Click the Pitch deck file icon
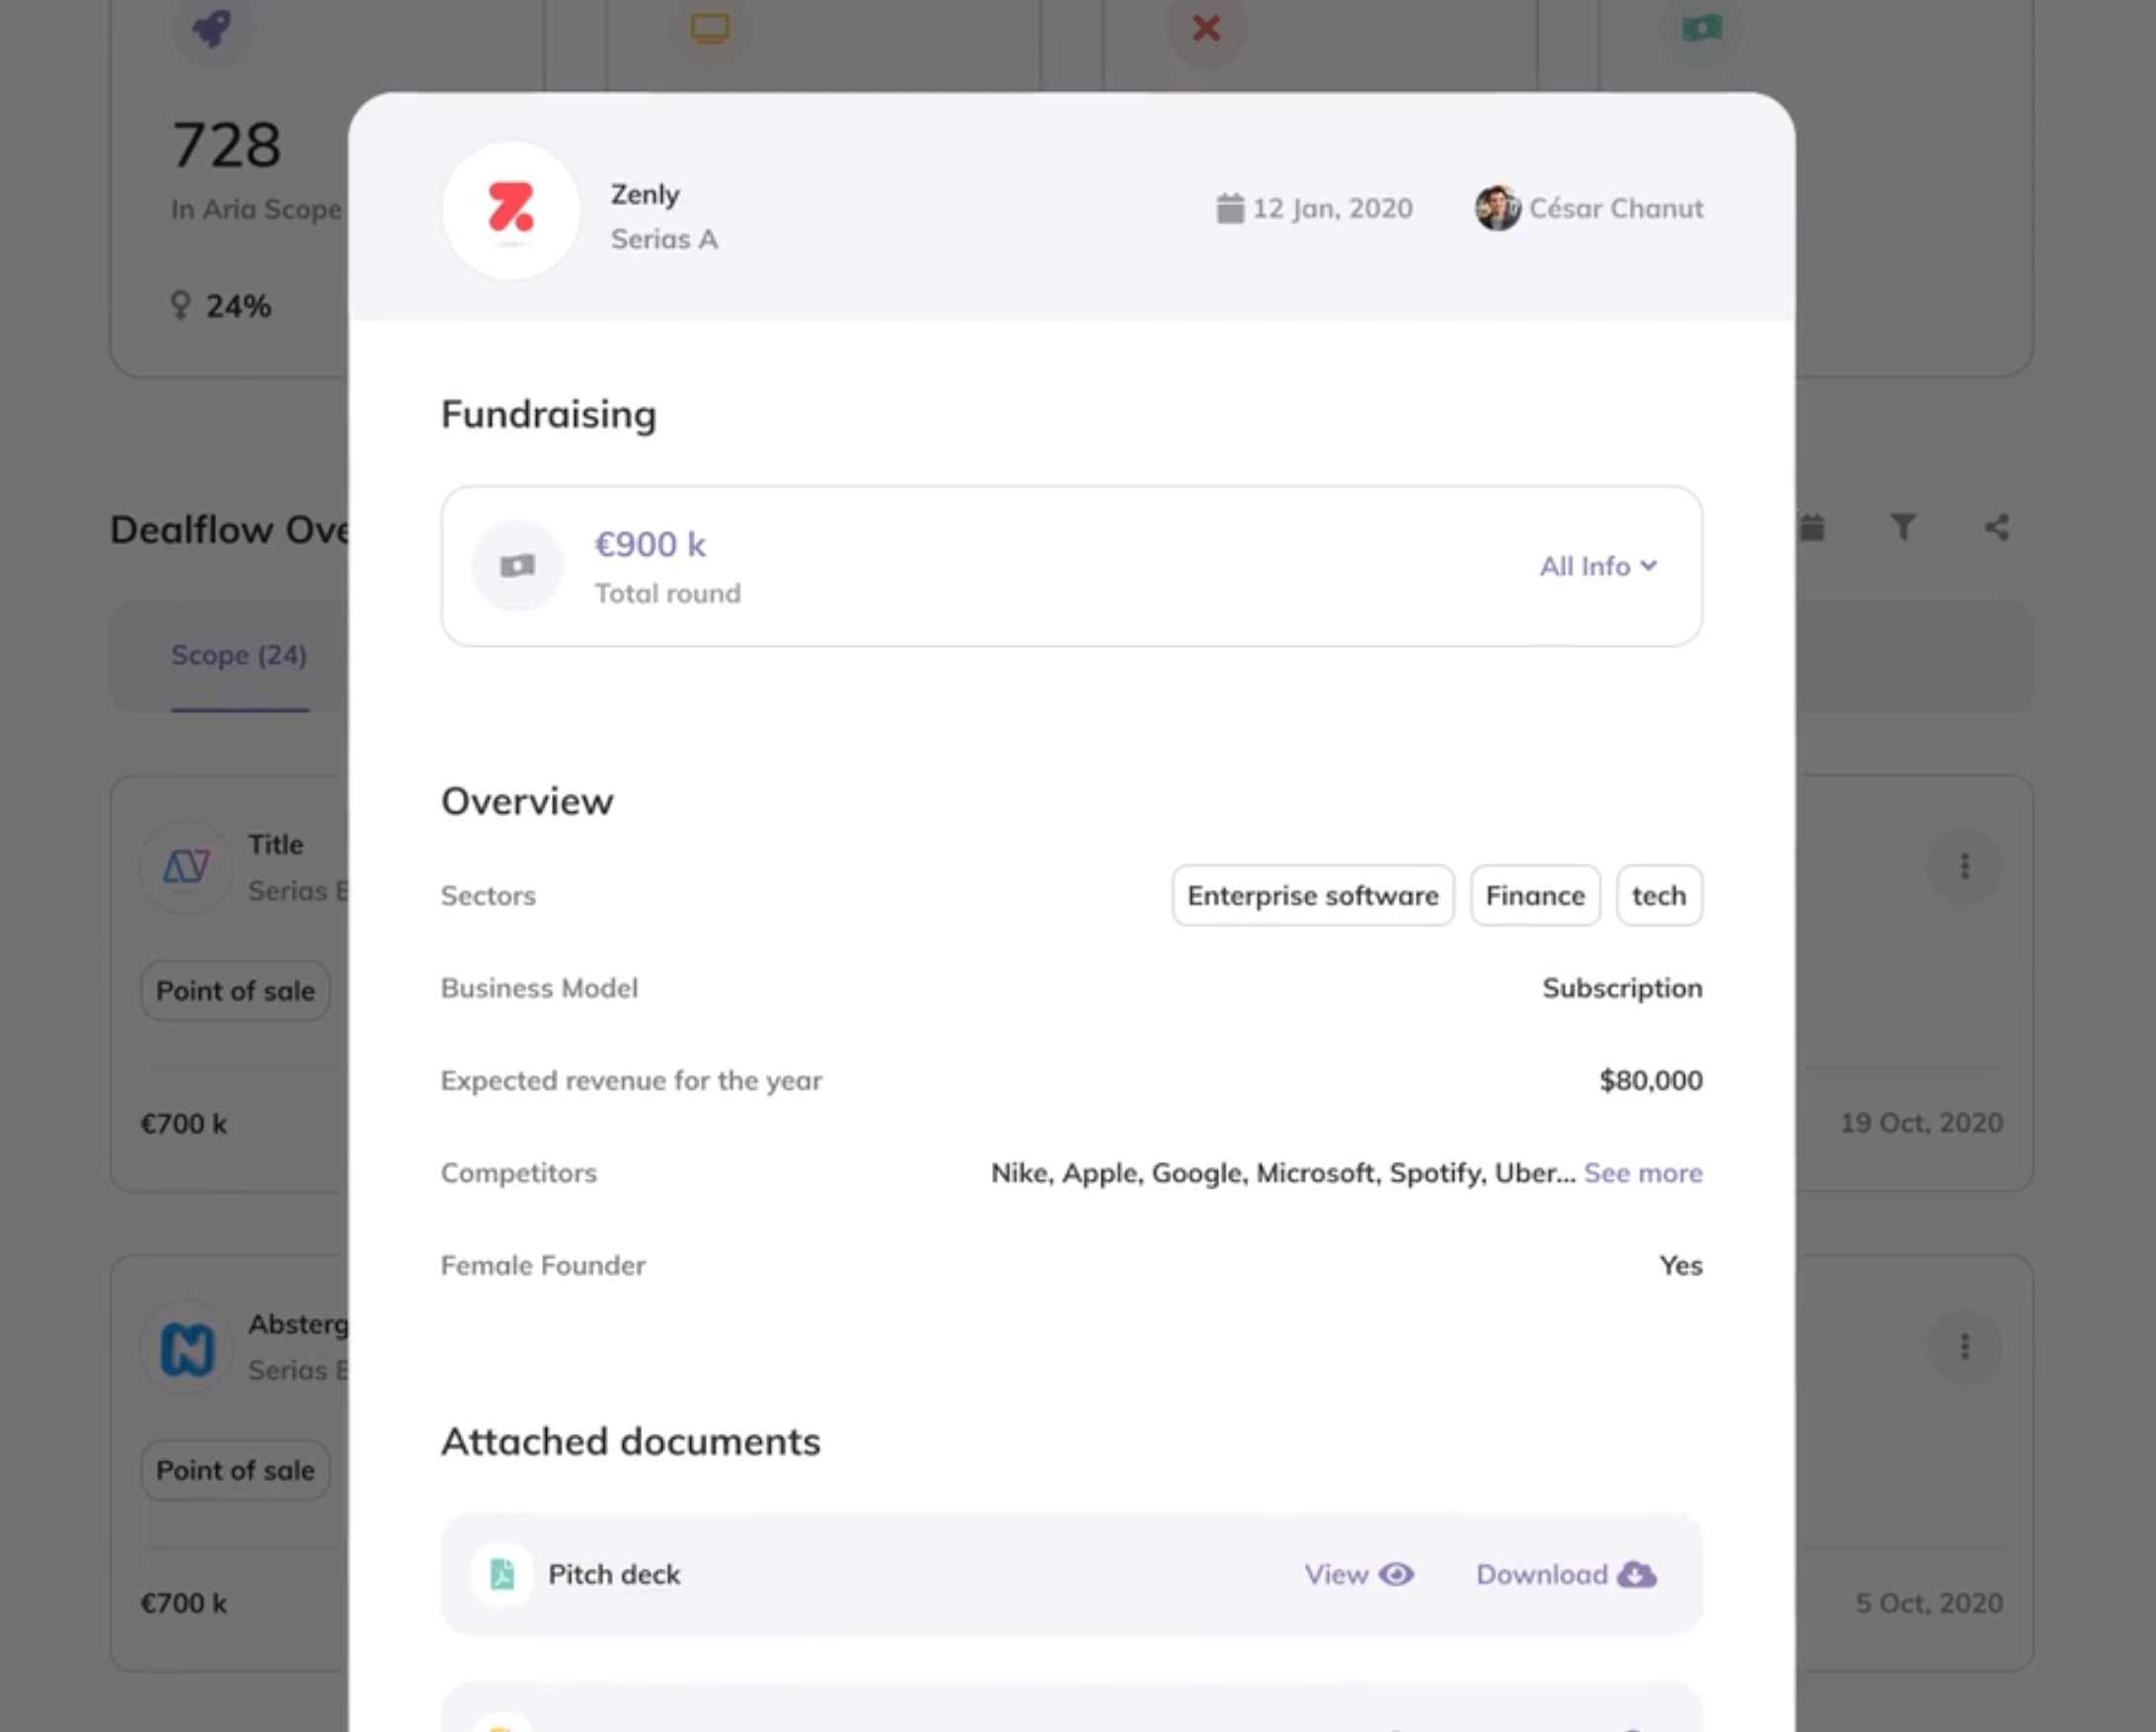 (x=502, y=1574)
